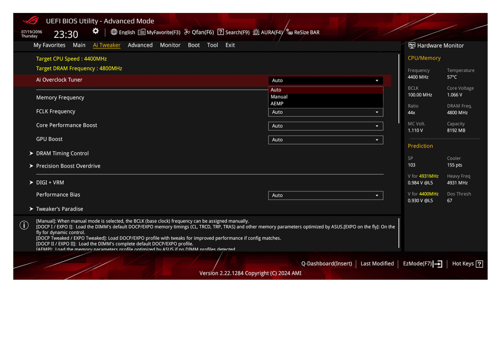Open the Monitor tab

point(170,45)
